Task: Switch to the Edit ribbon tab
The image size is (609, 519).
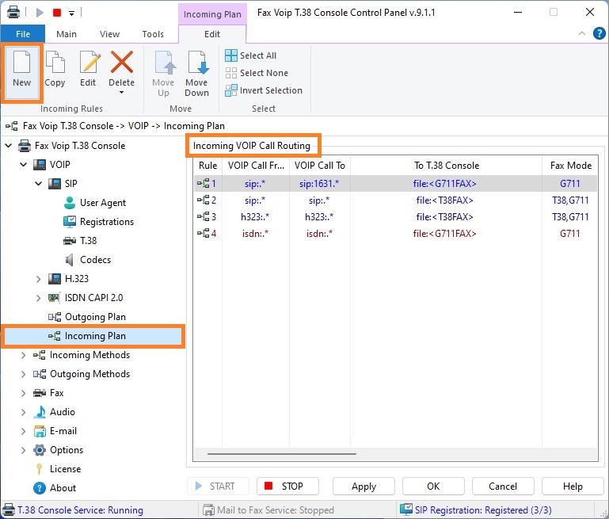Action: 212,34
